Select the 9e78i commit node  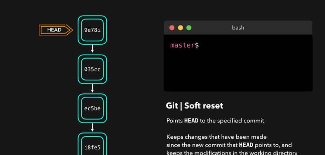tap(92, 30)
